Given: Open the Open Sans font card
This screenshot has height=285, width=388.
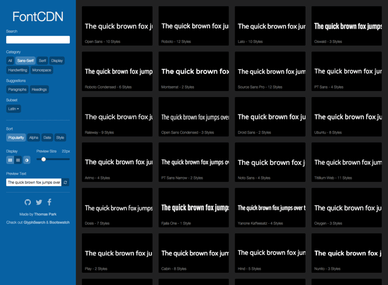Looking at the screenshot, I should pos(117,25).
